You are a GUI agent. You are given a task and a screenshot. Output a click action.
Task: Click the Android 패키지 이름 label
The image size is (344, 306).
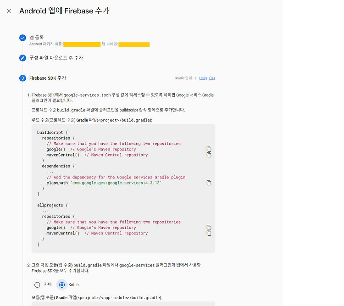coord(46,44)
